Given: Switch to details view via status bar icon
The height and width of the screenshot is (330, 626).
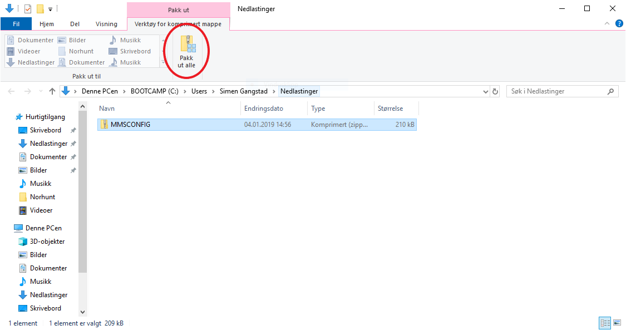Looking at the screenshot, I should coord(605,323).
